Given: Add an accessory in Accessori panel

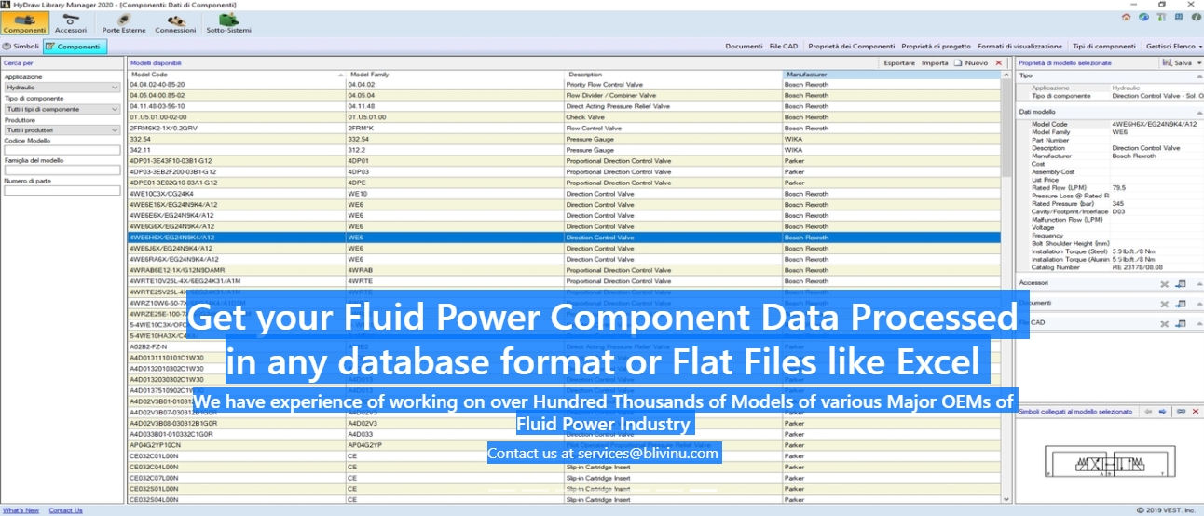Looking at the screenshot, I should [x=1180, y=284].
